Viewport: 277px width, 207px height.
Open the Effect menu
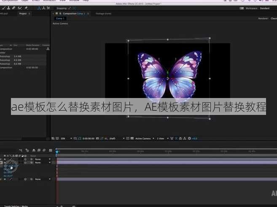(36, 1)
